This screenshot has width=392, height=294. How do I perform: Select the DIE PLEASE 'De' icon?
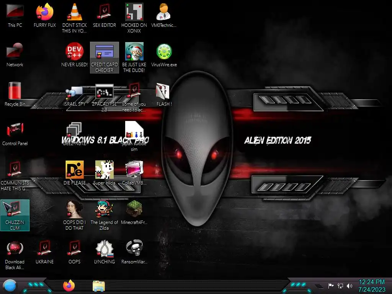[75, 173]
